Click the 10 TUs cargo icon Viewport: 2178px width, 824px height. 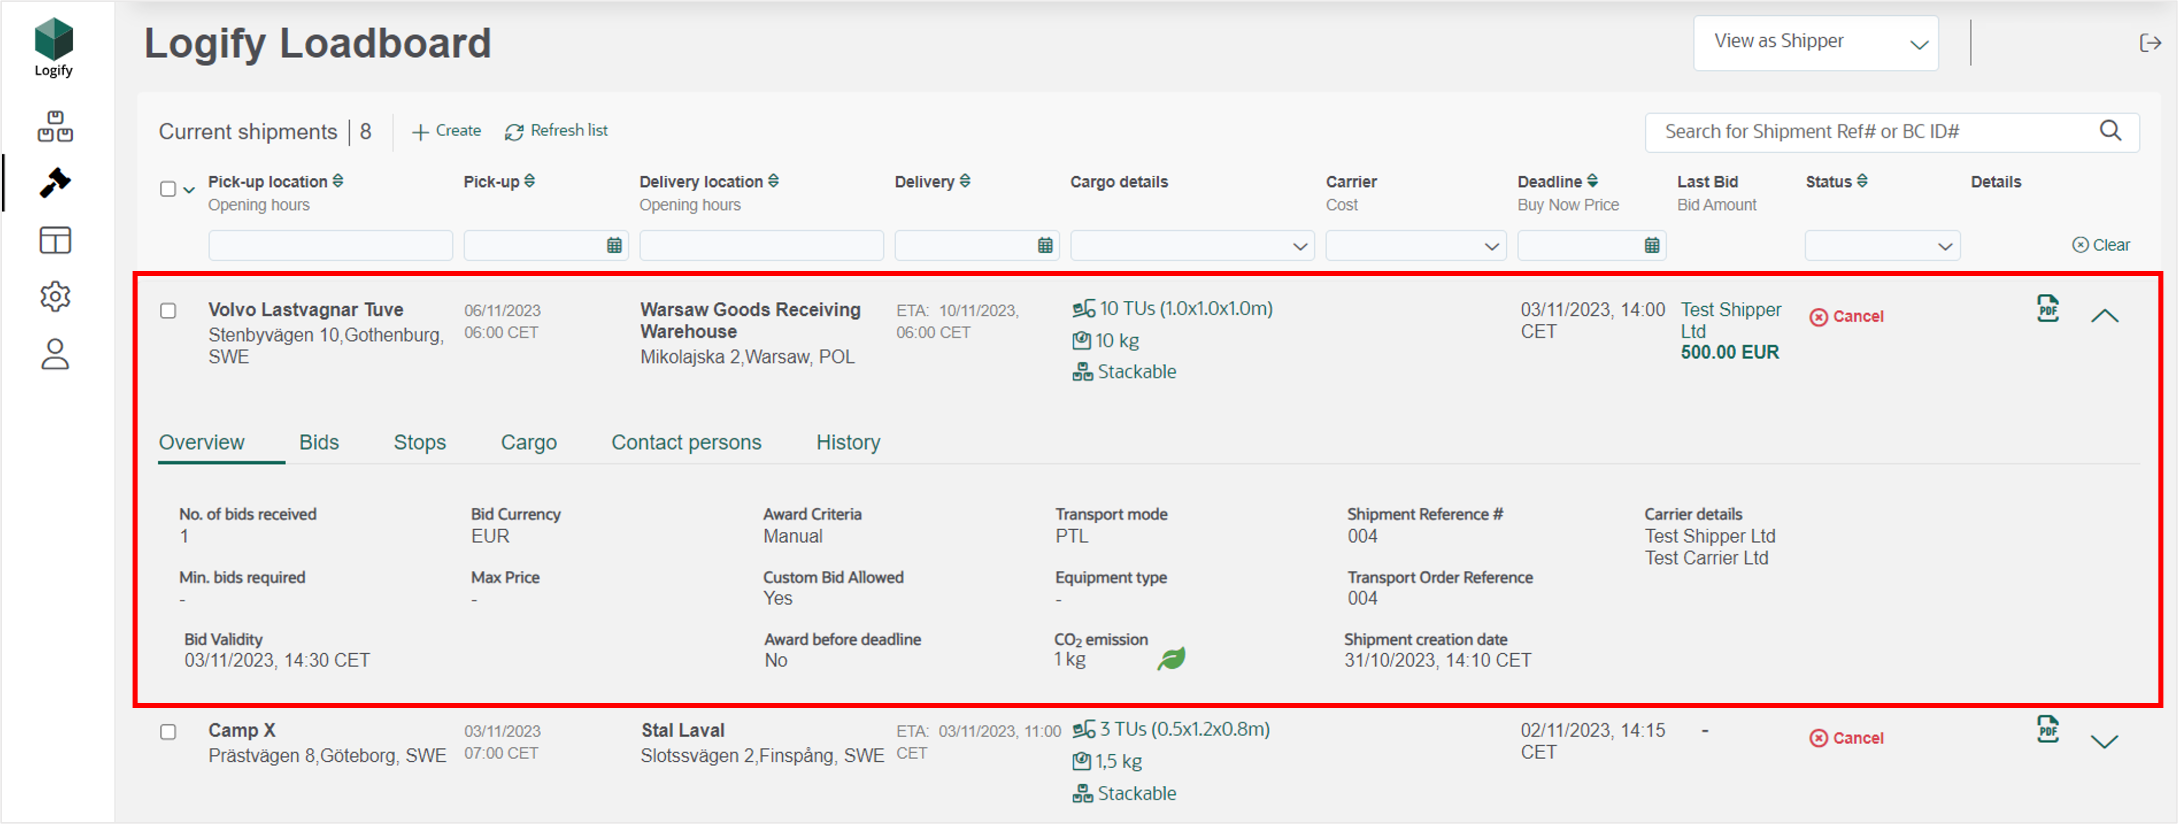(x=1083, y=310)
